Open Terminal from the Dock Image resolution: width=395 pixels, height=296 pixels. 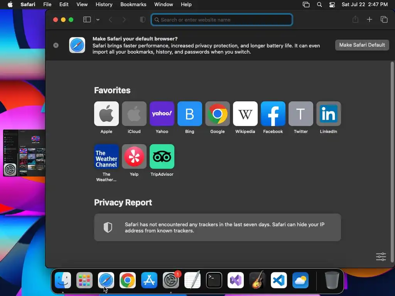point(214,280)
